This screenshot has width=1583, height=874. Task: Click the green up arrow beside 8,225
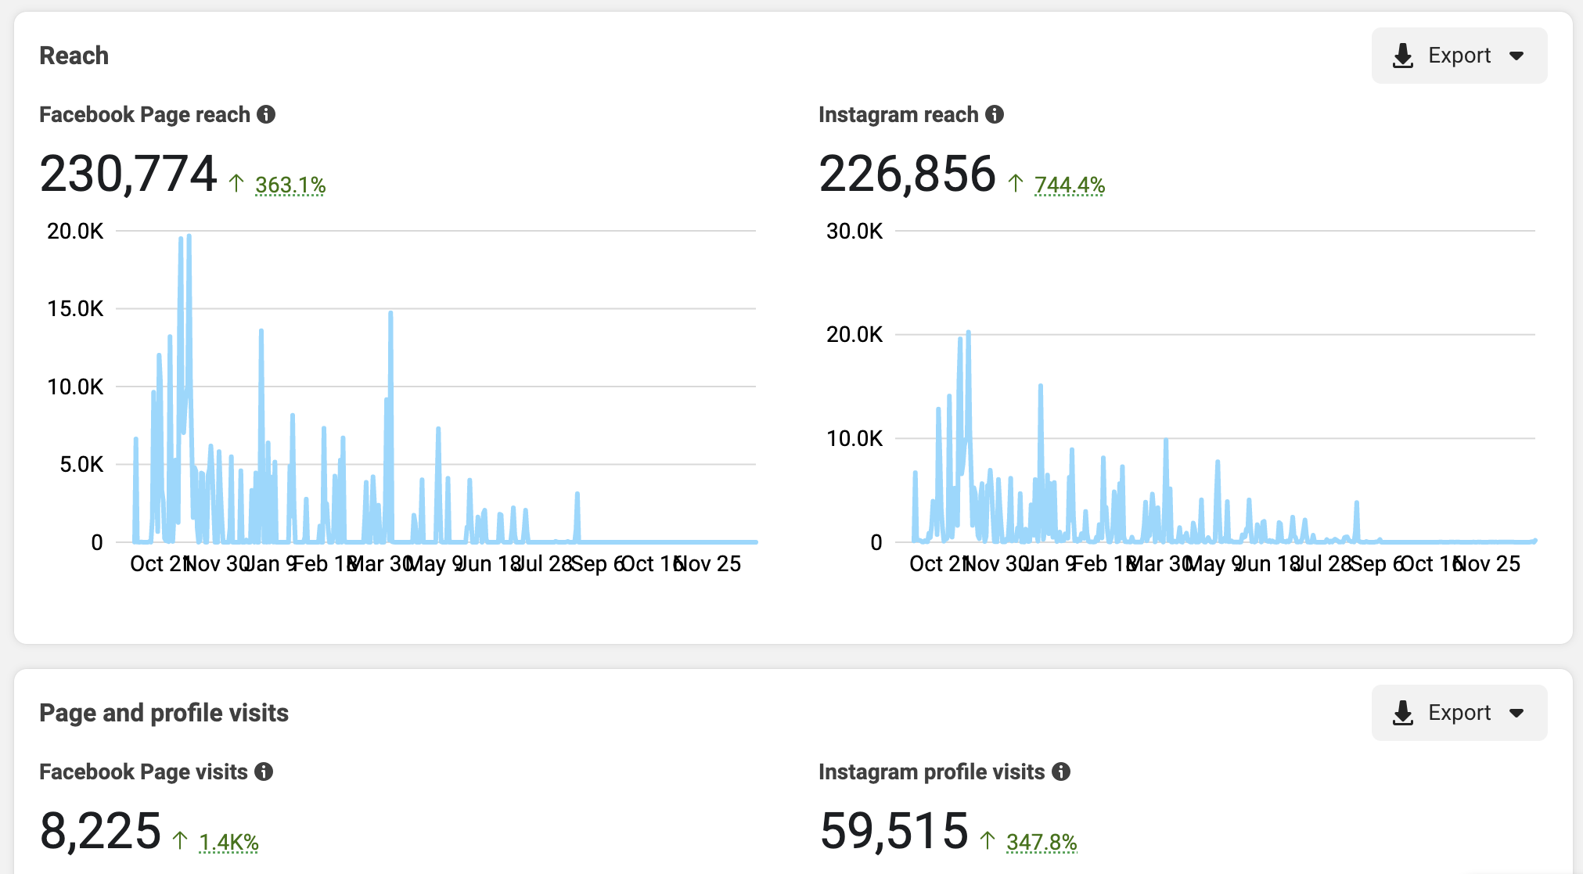click(180, 840)
